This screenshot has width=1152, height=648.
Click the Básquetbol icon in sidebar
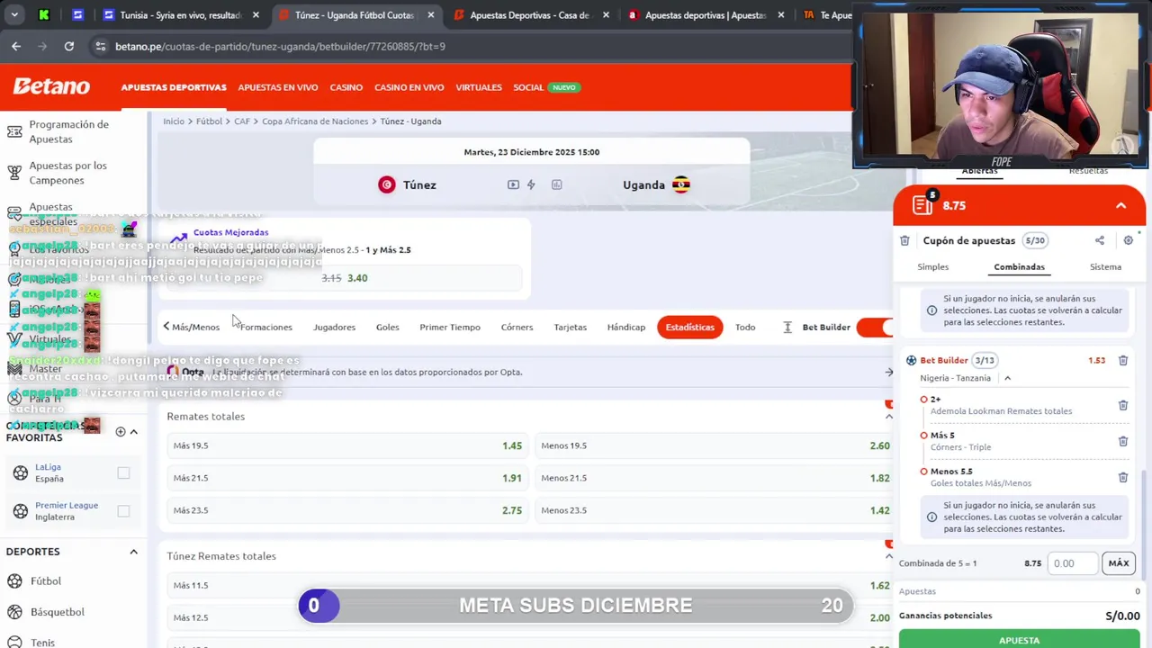point(14,612)
